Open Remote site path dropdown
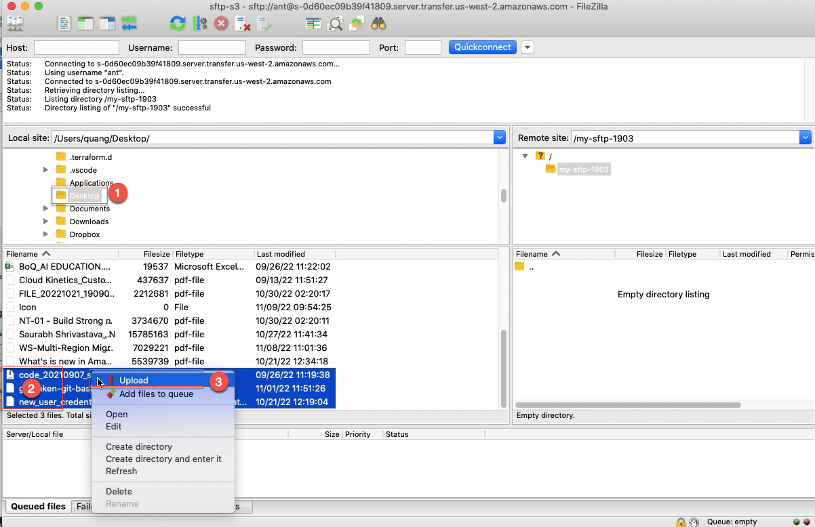 coord(806,138)
